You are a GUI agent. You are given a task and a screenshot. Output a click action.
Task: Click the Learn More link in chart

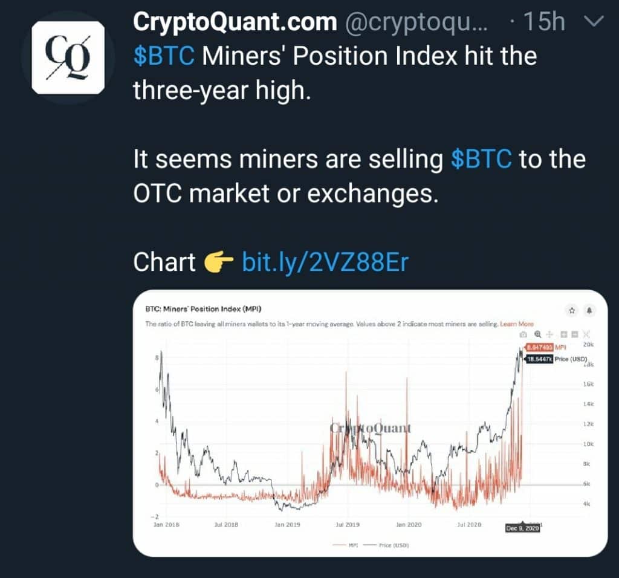tap(517, 323)
